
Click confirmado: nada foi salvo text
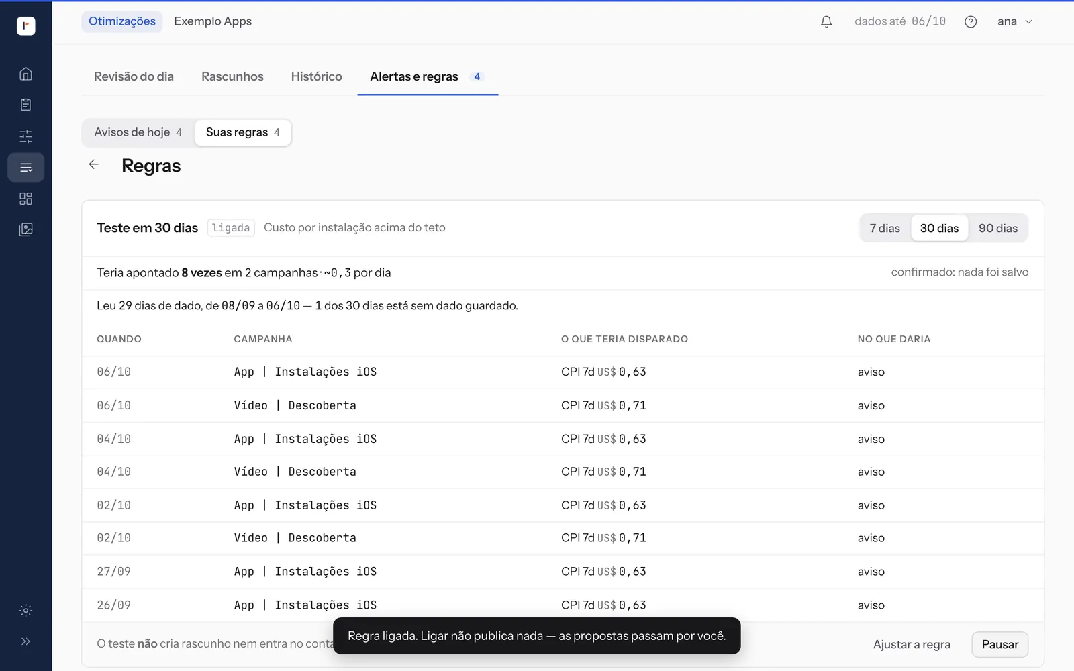tap(959, 272)
